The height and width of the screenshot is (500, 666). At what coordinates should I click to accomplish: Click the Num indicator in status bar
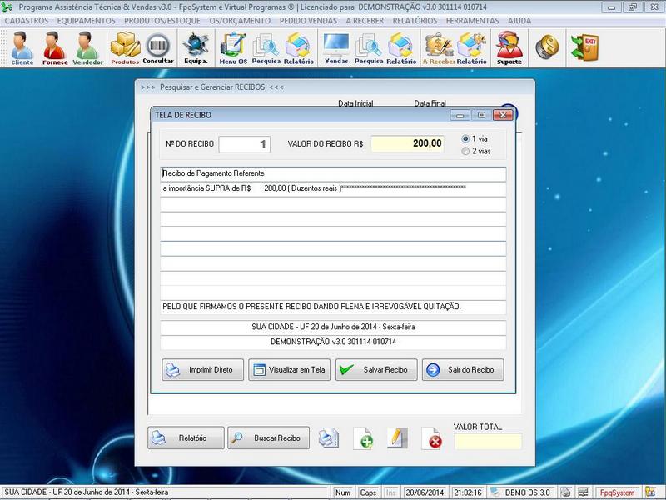click(x=343, y=492)
